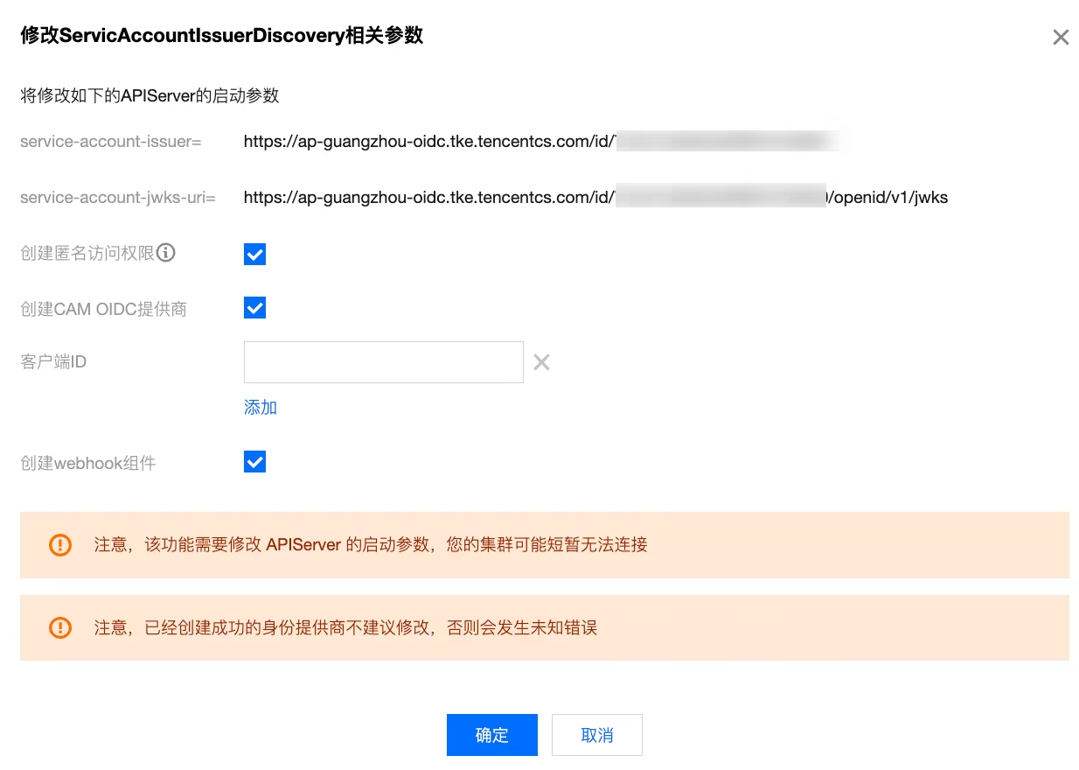Click the service-account-issuer URL value

tap(542, 142)
